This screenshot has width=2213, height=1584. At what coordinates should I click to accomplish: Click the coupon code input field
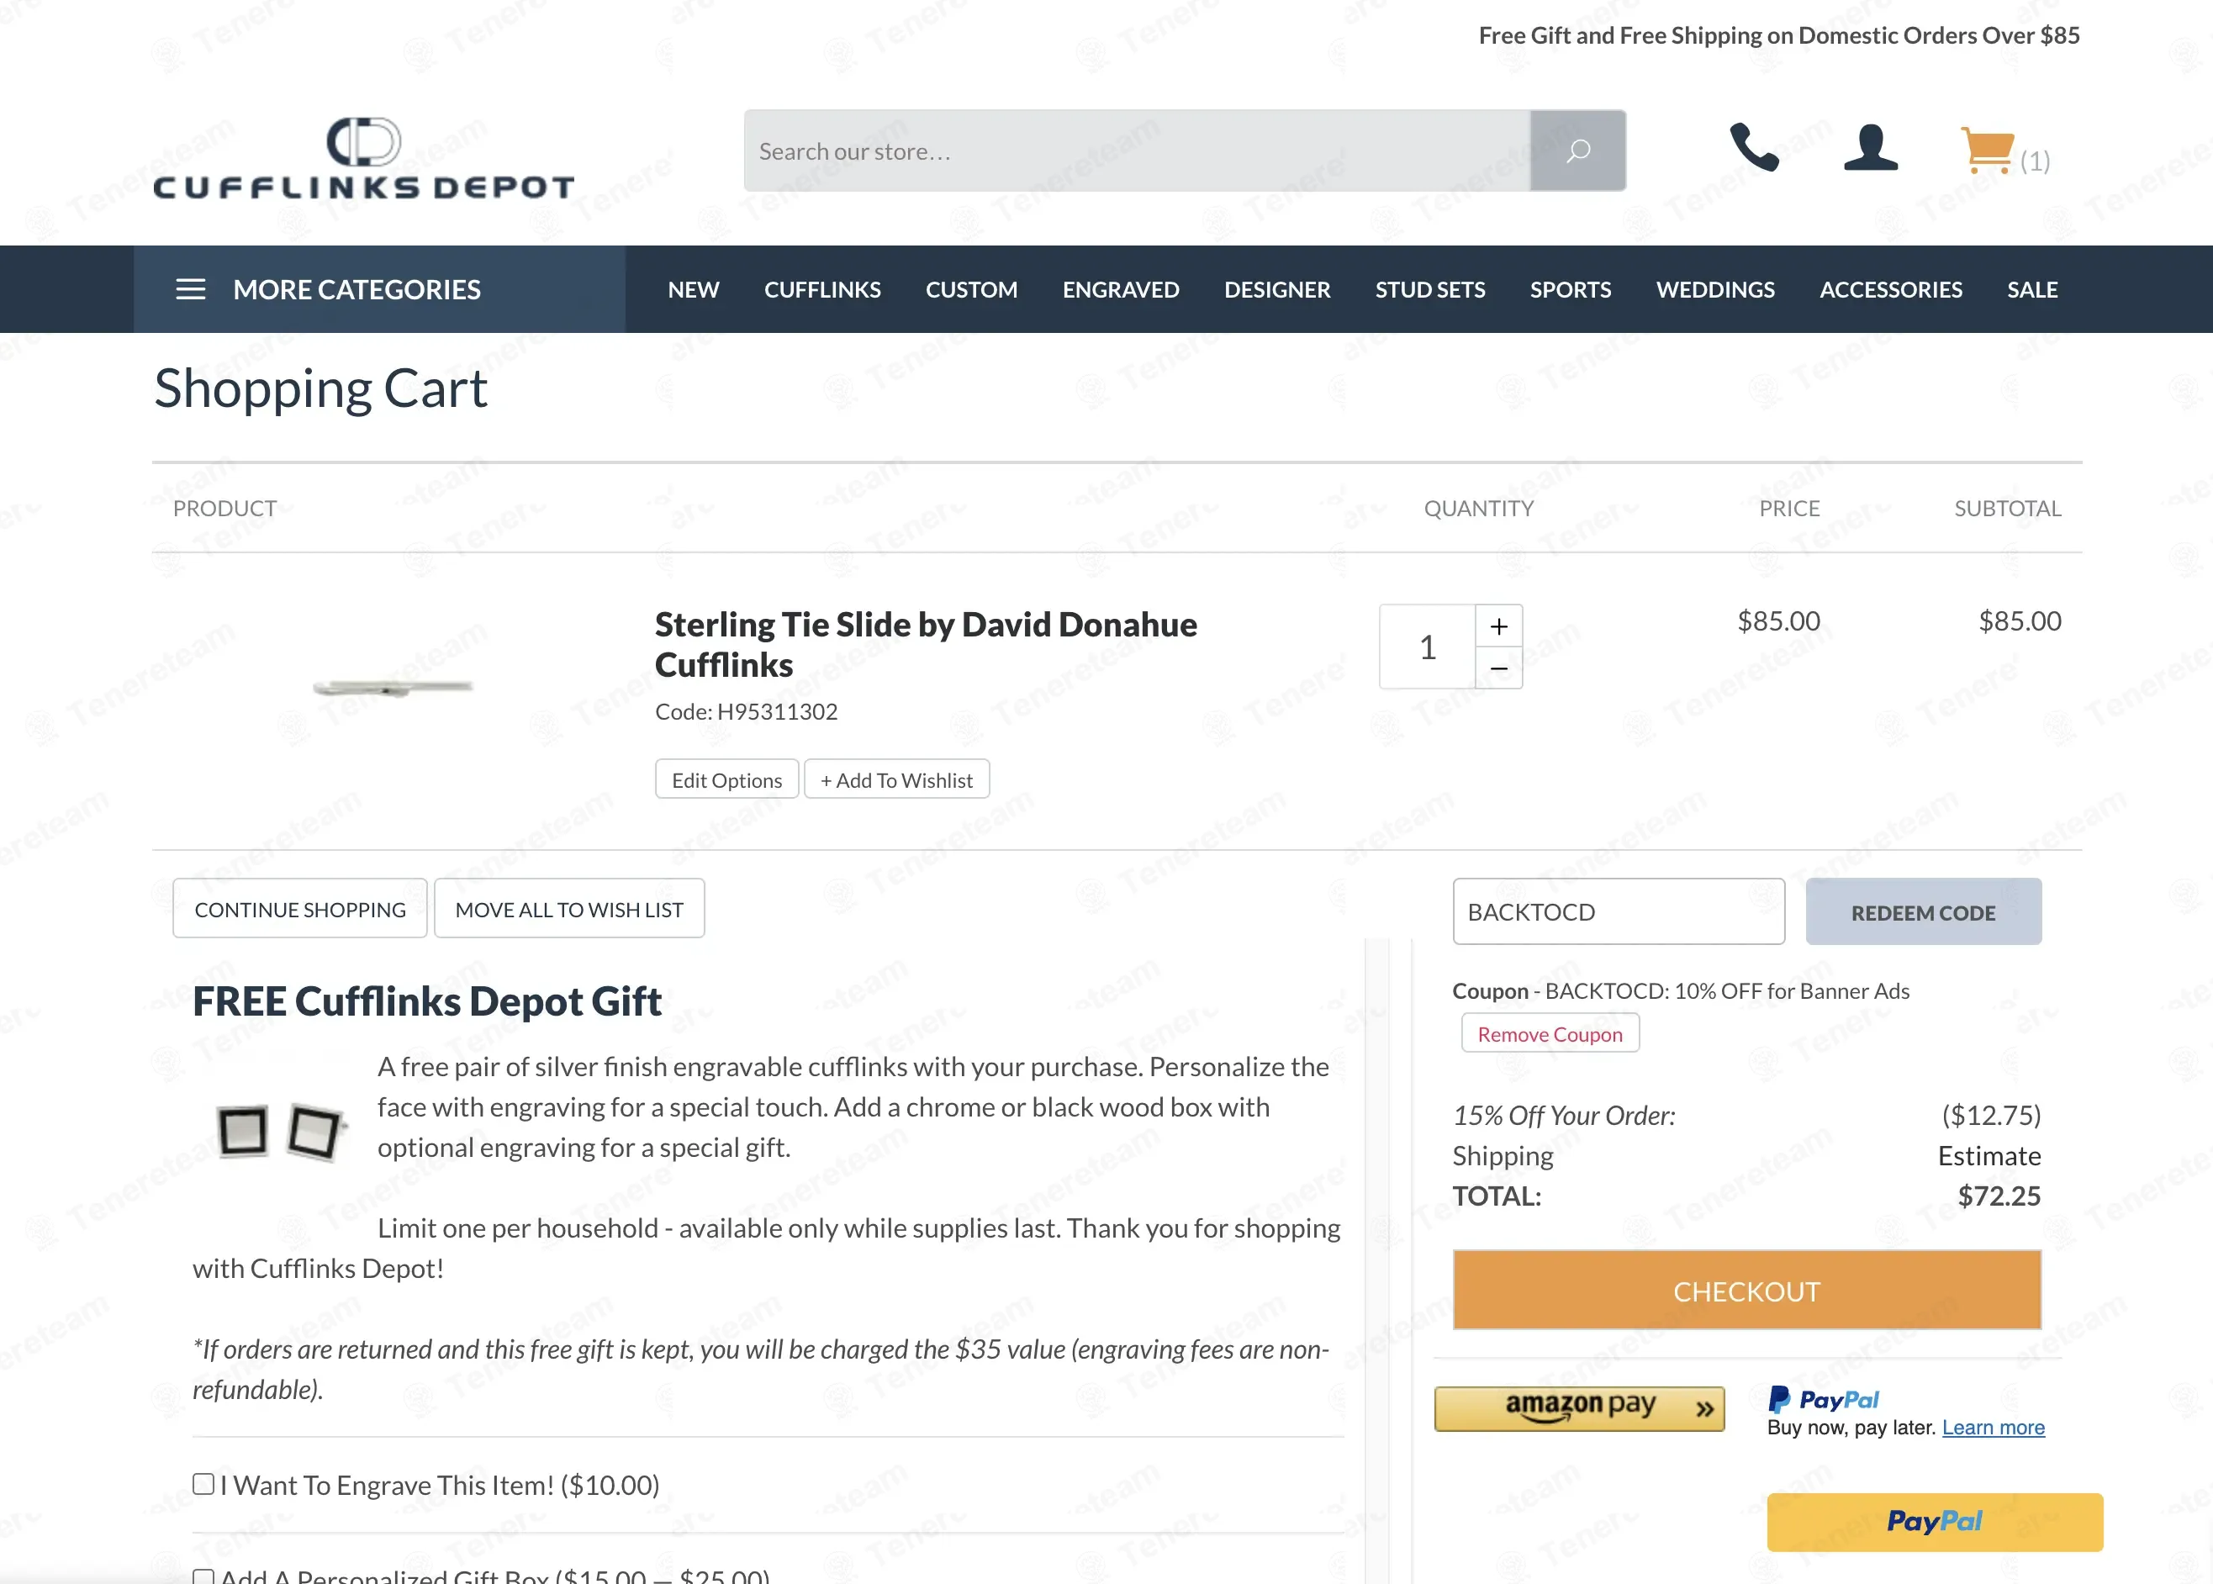[1619, 912]
